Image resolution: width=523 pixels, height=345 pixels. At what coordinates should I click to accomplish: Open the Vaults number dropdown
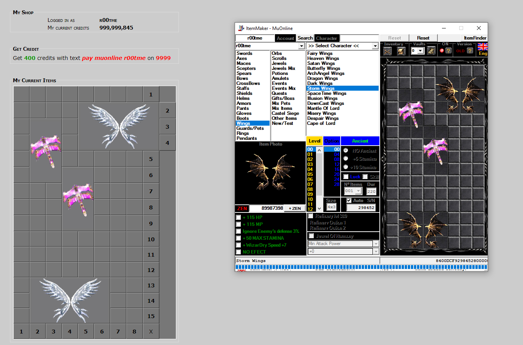(x=420, y=51)
